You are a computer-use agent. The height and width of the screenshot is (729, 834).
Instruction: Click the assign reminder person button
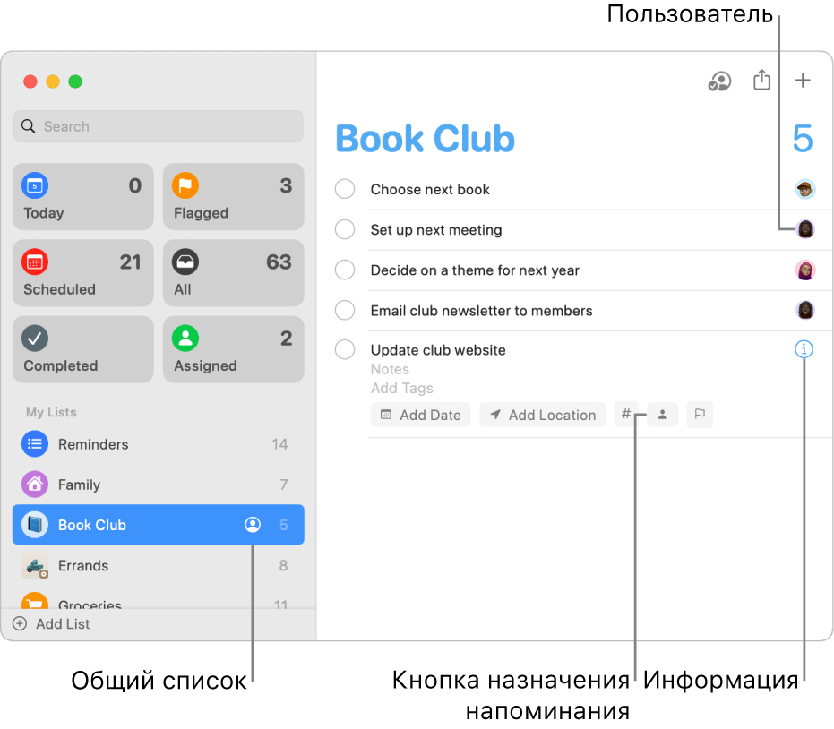coord(662,415)
